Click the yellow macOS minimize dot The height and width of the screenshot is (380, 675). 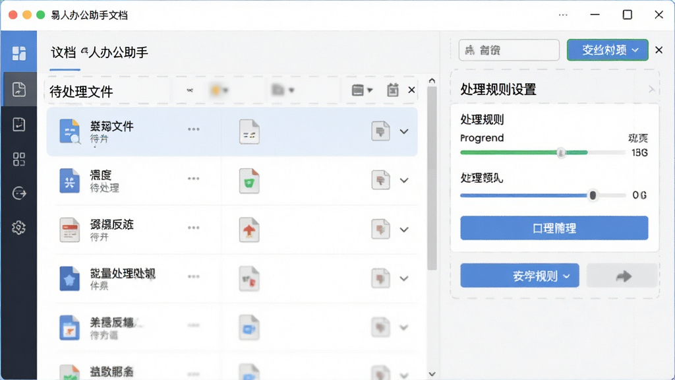click(x=26, y=15)
